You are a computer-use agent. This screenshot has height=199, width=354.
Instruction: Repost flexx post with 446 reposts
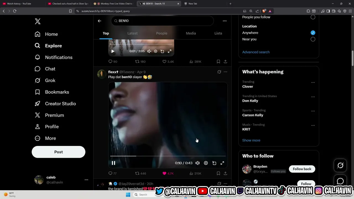(140, 174)
